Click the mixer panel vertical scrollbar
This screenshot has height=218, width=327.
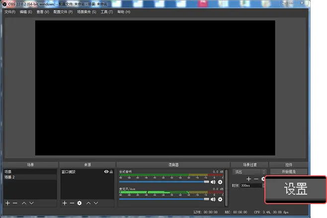click(226, 188)
